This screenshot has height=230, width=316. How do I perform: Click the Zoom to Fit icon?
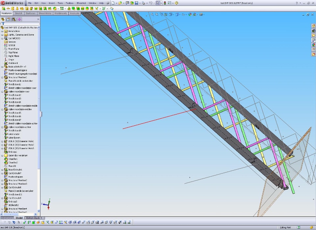152,14
